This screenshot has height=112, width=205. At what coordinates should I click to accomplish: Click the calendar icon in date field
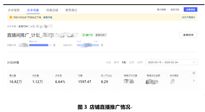tap(194, 62)
